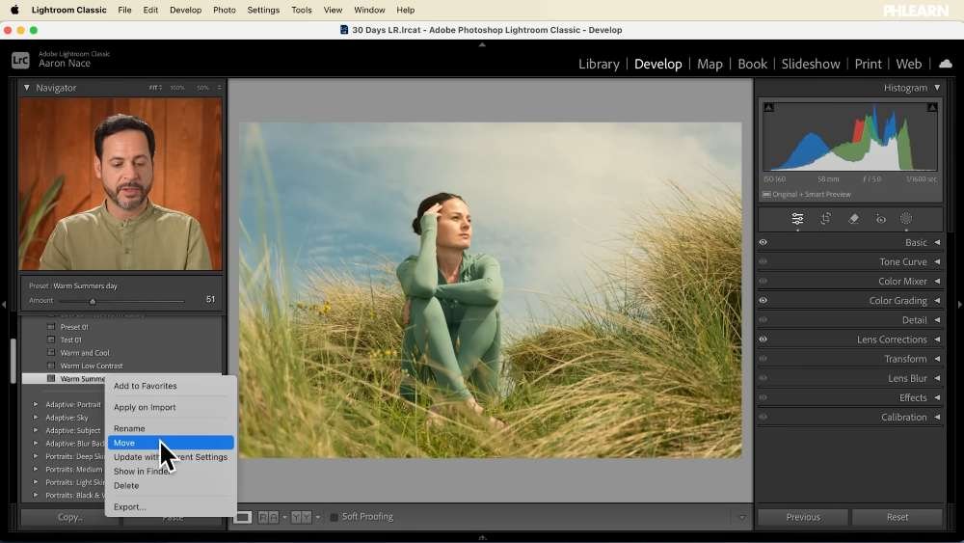Image resolution: width=964 pixels, height=543 pixels.
Task: Choose Rename in context menu
Action: (129, 428)
